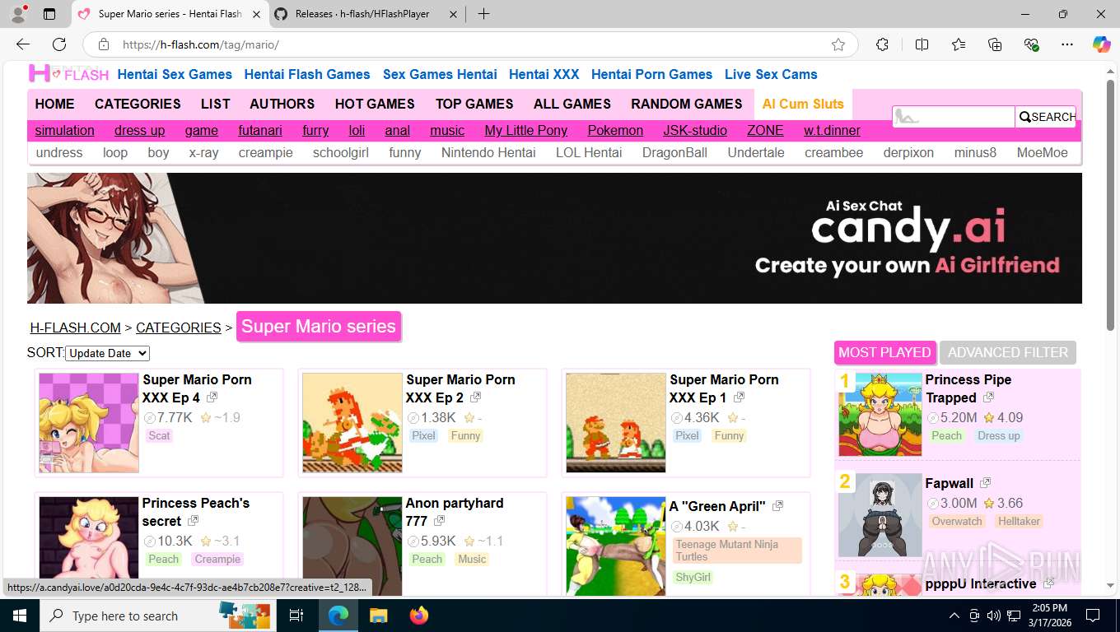The image size is (1120, 632).
Task: Open the AUTHORS menu item
Action: [x=282, y=104]
